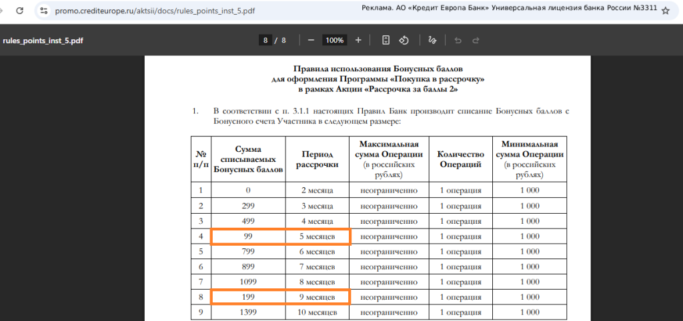Zoom out using the minus button
This screenshot has height=321, width=683.
coord(311,40)
